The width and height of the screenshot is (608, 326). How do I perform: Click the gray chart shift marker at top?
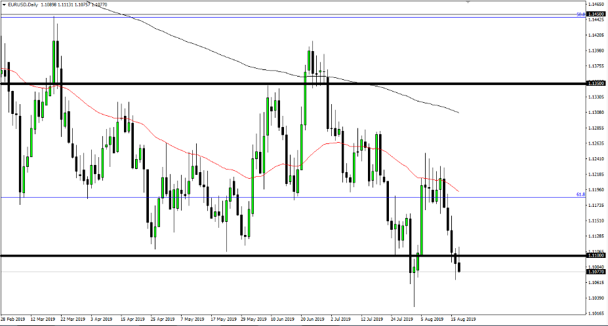click(x=467, y=3)
